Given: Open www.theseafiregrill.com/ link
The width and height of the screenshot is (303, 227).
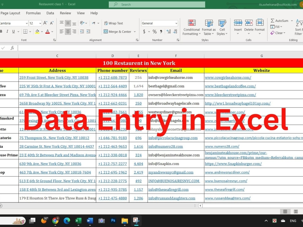Looking at the screenshot, I should point(225,189).
